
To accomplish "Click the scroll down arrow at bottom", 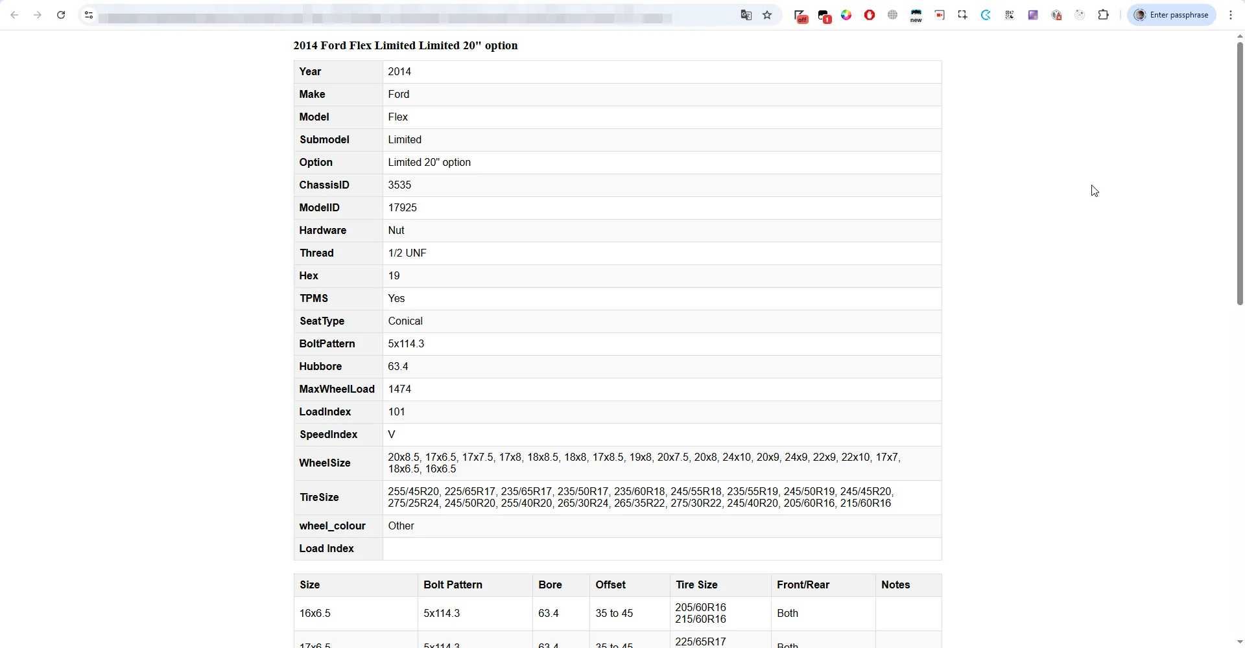I will coord(1240,642).
